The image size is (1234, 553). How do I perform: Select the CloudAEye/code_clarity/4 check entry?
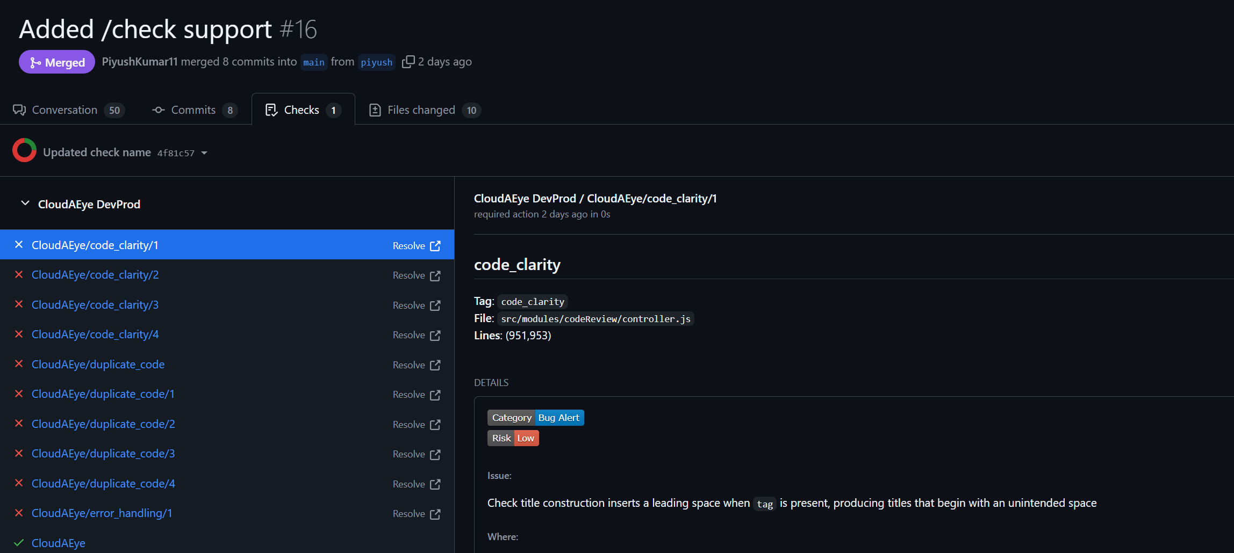95,334
